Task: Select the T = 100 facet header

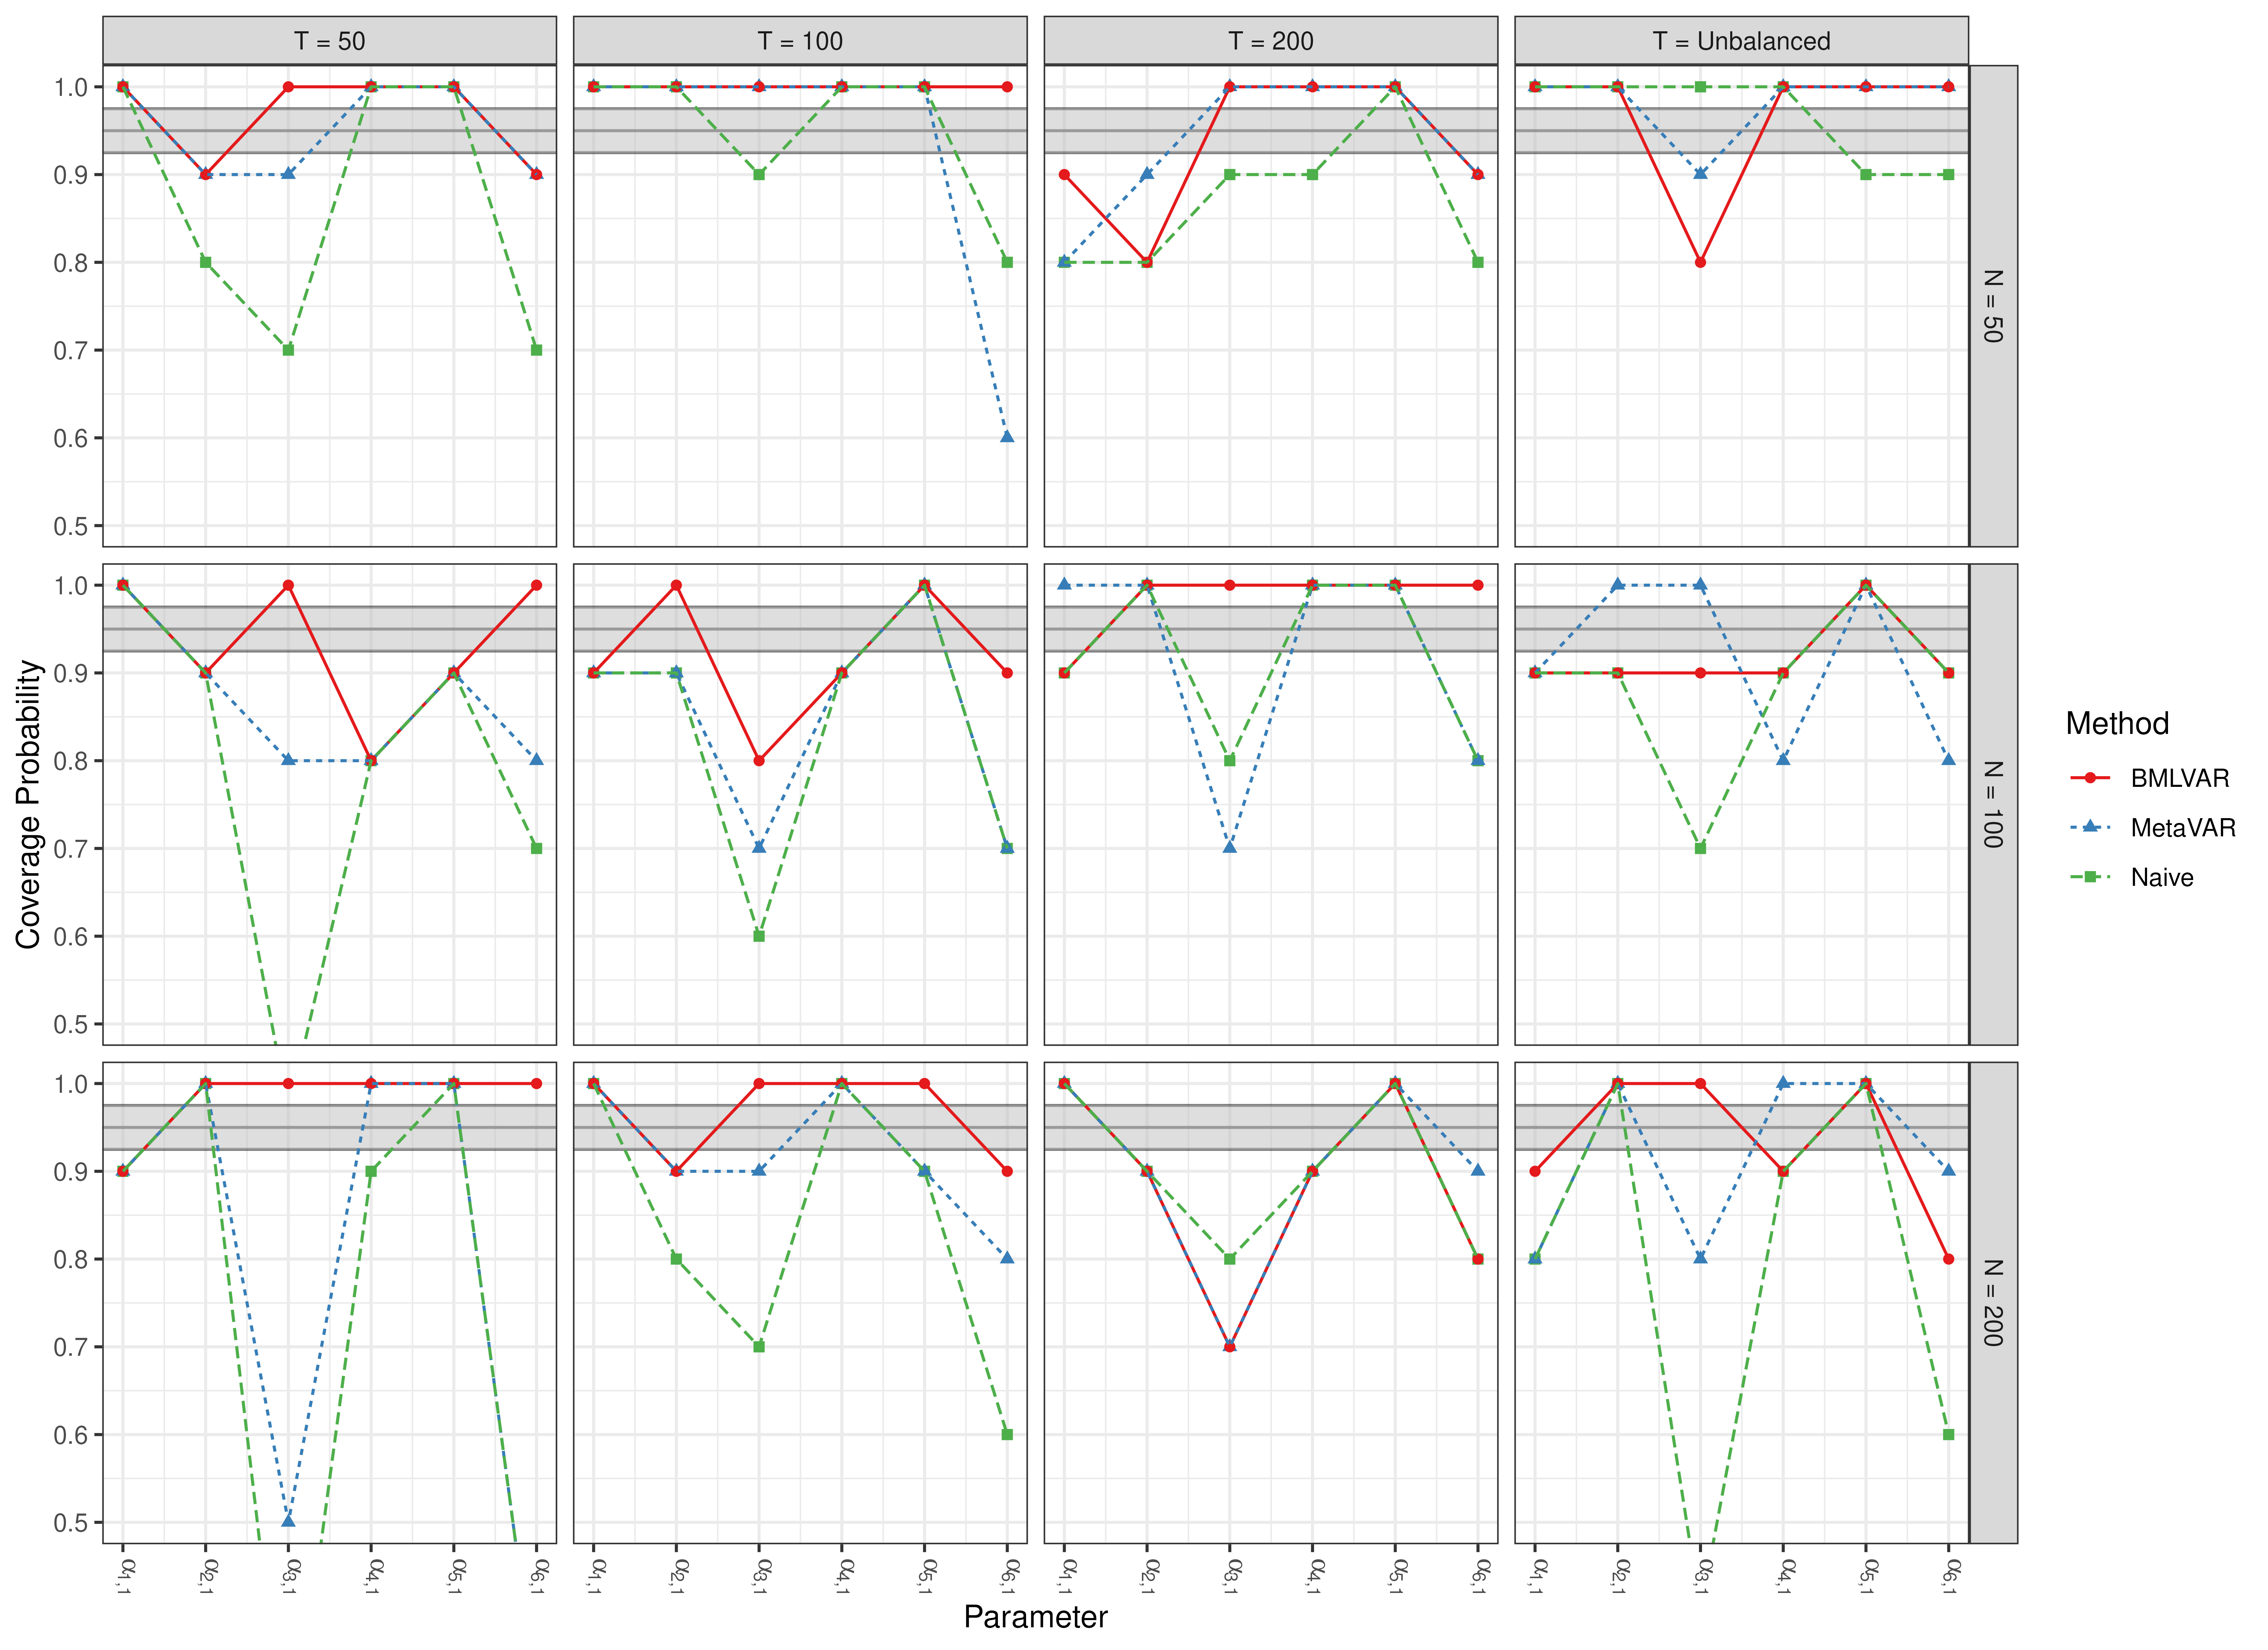Action: [x=800, y=41]
